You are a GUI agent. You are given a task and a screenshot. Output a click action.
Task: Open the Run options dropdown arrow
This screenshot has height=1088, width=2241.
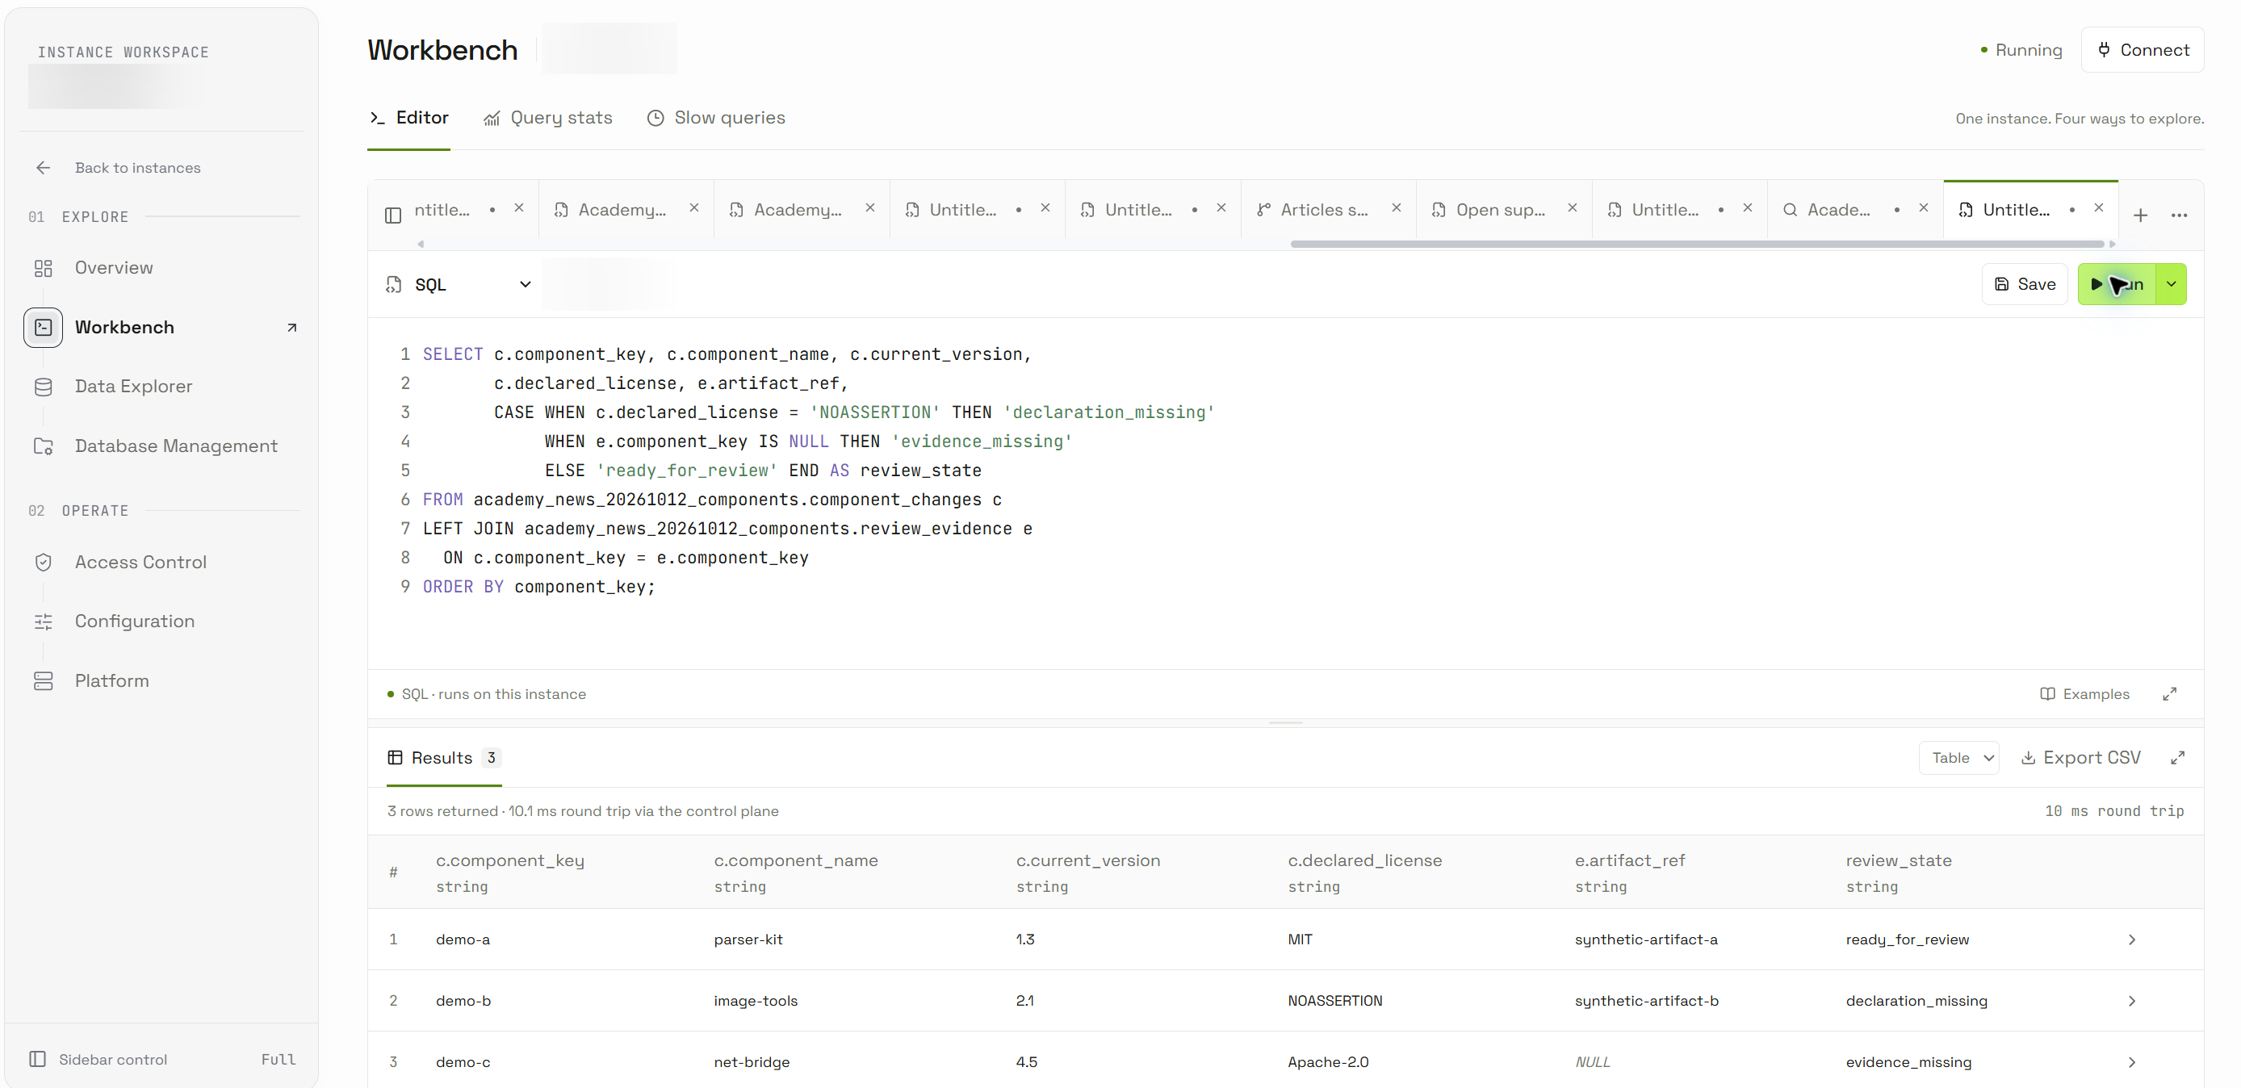[x=2172, y=284]
